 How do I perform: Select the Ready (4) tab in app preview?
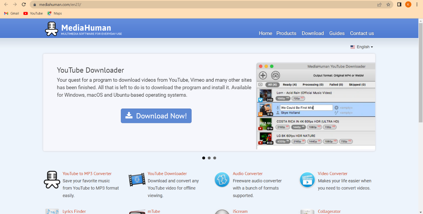click(x=290, y=85)
